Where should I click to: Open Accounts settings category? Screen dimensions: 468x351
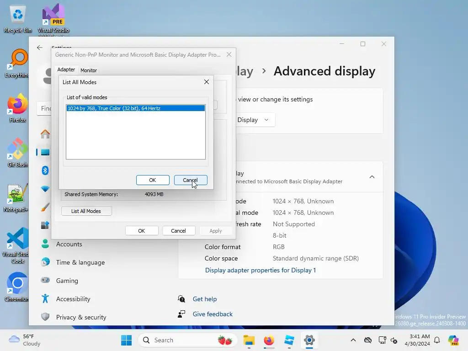(69, 244)
